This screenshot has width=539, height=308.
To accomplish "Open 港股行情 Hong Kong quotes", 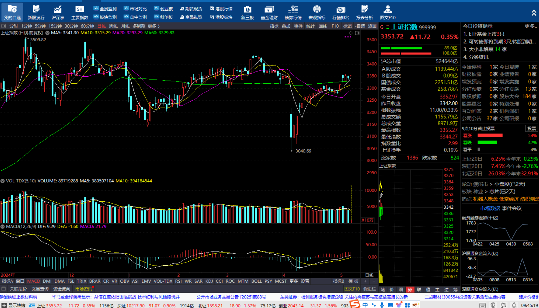I will [x=221, y=9].
